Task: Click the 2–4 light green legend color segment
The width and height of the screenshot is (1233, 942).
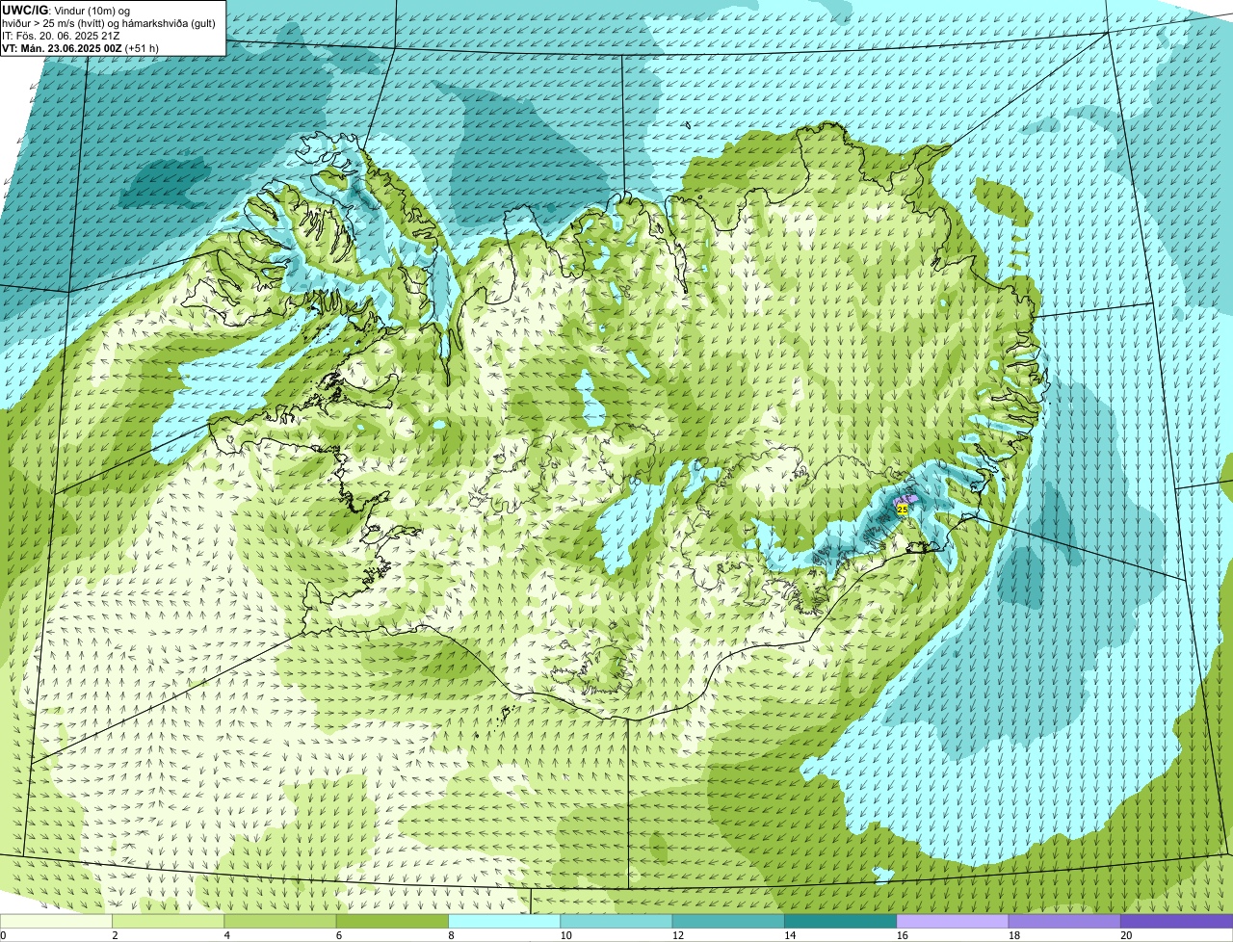Action: click(168, 921)
